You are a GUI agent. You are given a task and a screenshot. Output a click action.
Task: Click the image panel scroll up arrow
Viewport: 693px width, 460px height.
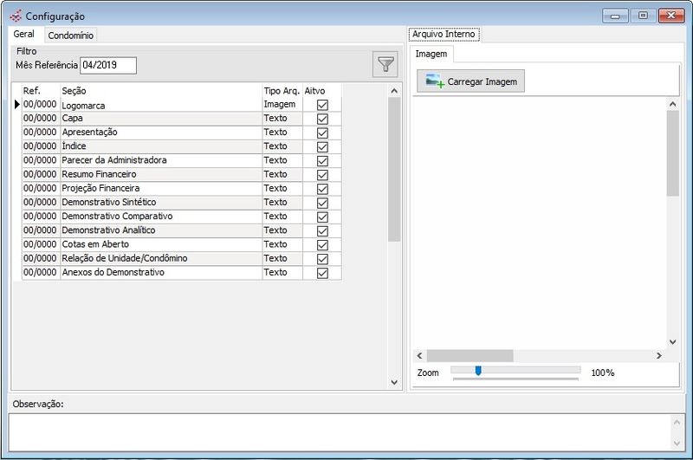(x=672, y=104)
